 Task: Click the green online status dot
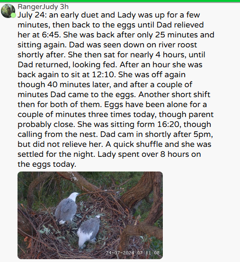coord(13,15)
